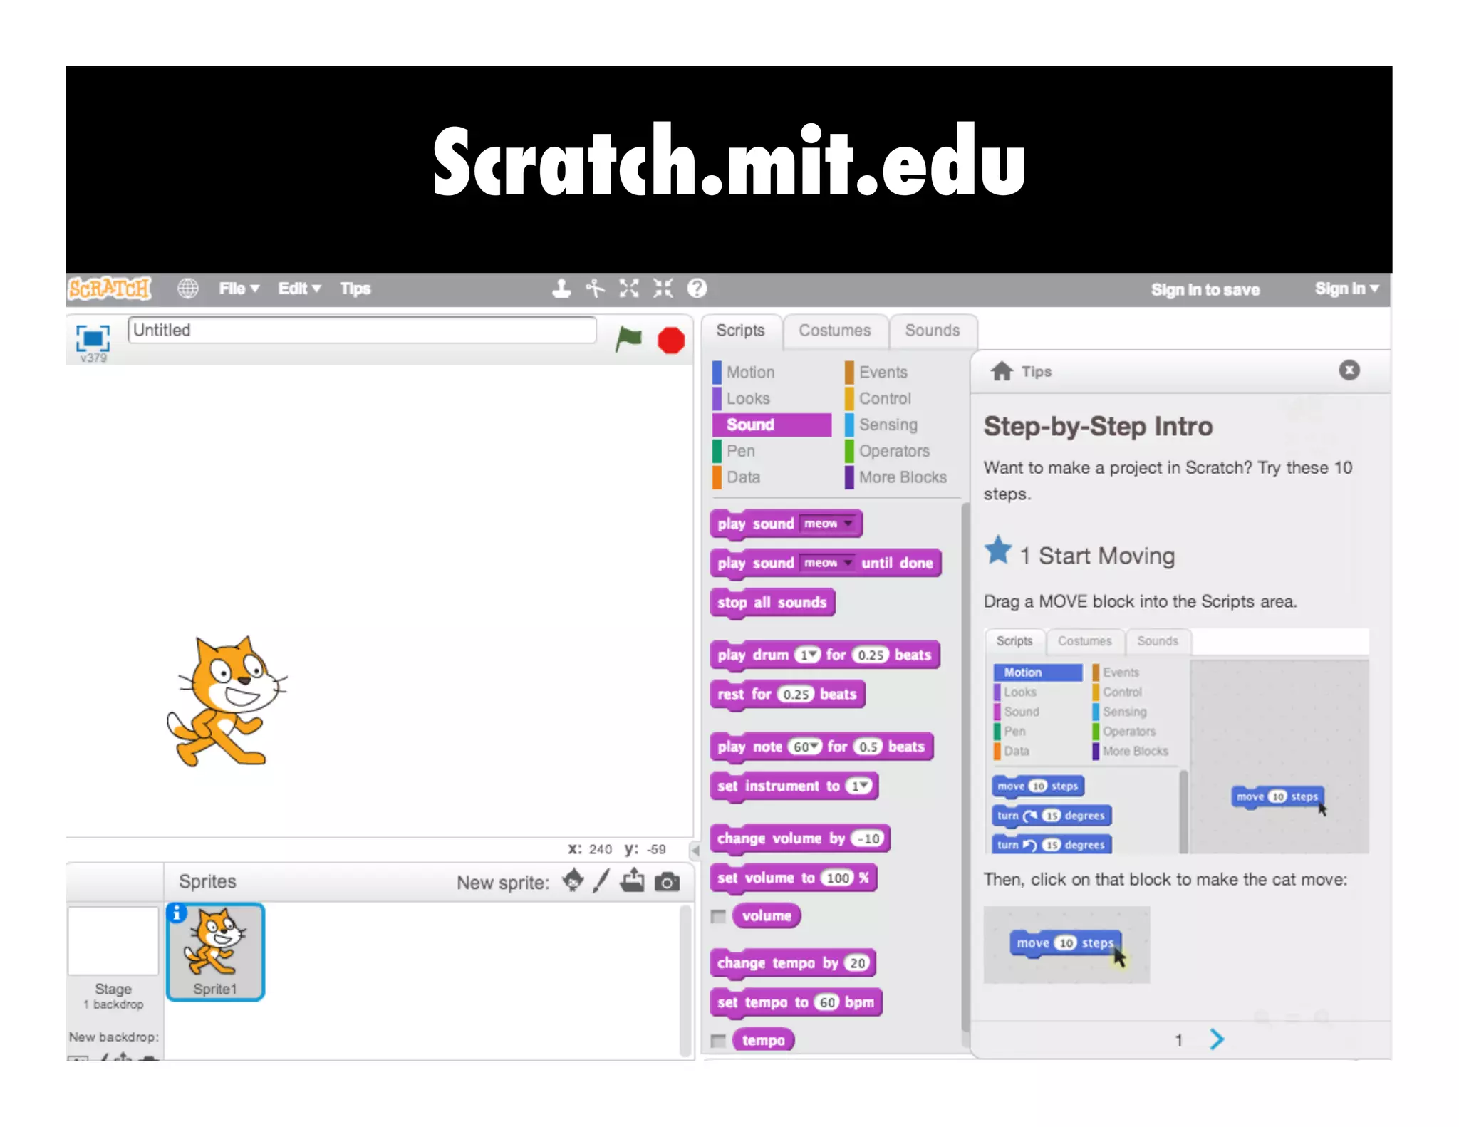Paint a new sprite with brush icon
Viewport: 1459px width, 1127px height.
(x=602, y=881)
